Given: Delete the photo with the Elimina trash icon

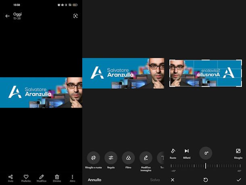Looking at the screenshot, I should pyautogui.click(x=57, y=179).
